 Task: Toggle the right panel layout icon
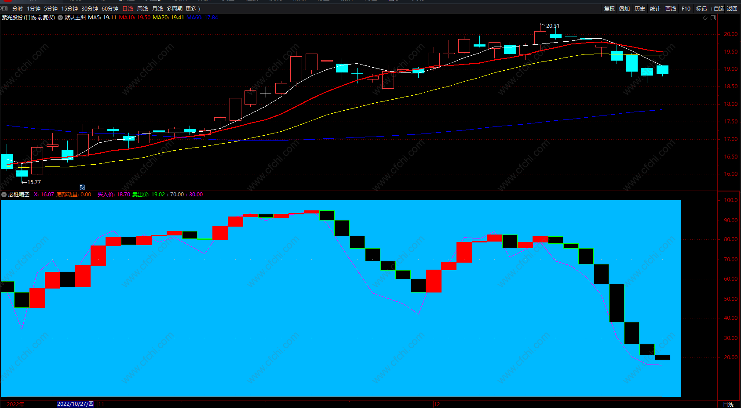pyautogui.click(x=713, y=18)
